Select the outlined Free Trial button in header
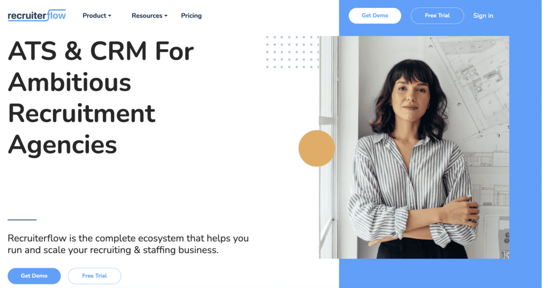Viewport: 548px width, 288px height. [437, 15]
